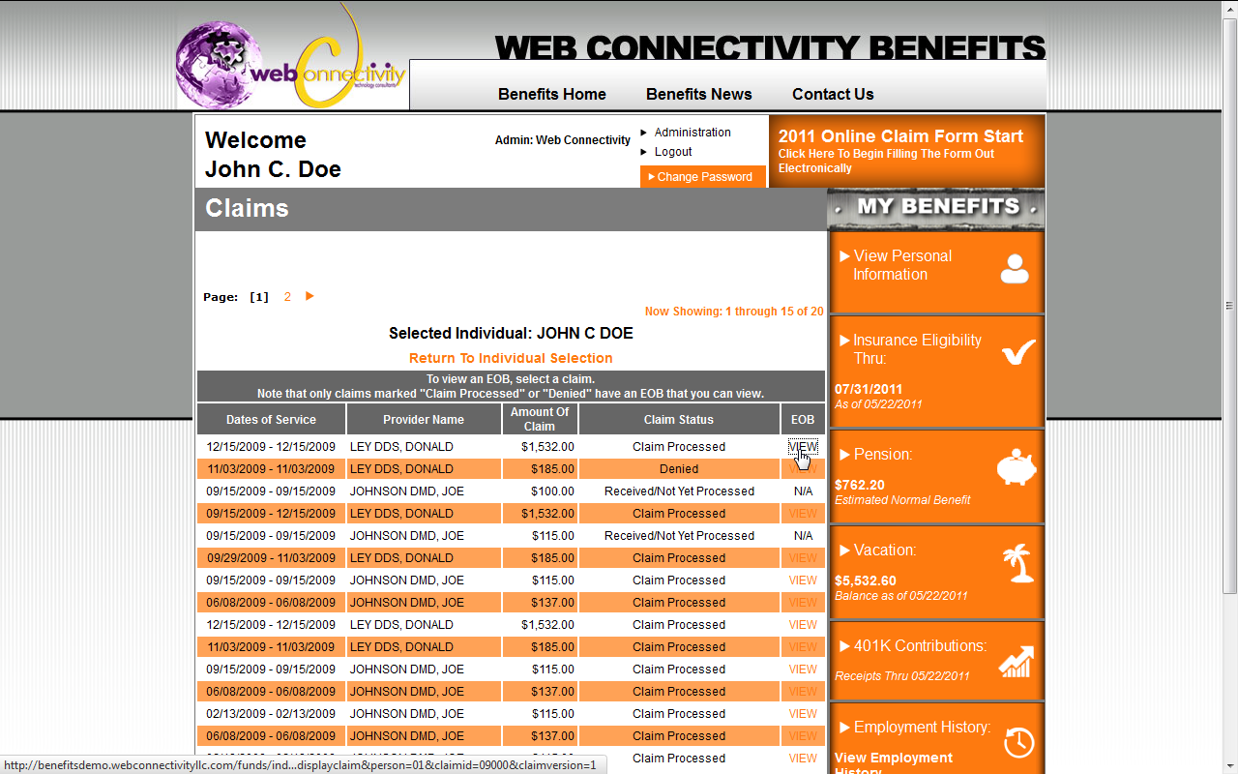The height and width of the screenshot is (774, 1238).
Task: Click the chart icon for 401K Contributions
Action: coord(1017,661)
